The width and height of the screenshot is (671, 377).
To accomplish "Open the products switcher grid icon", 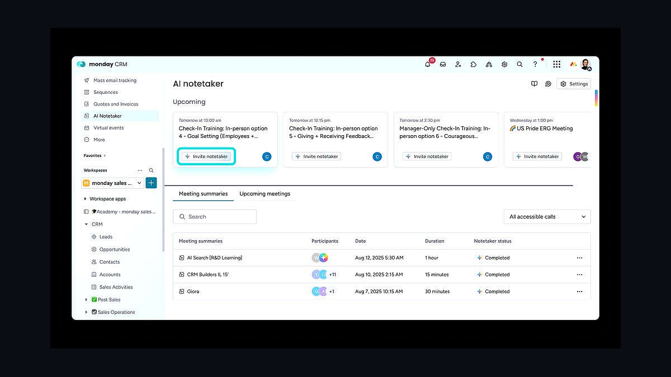I will click(x=557, y=64).
